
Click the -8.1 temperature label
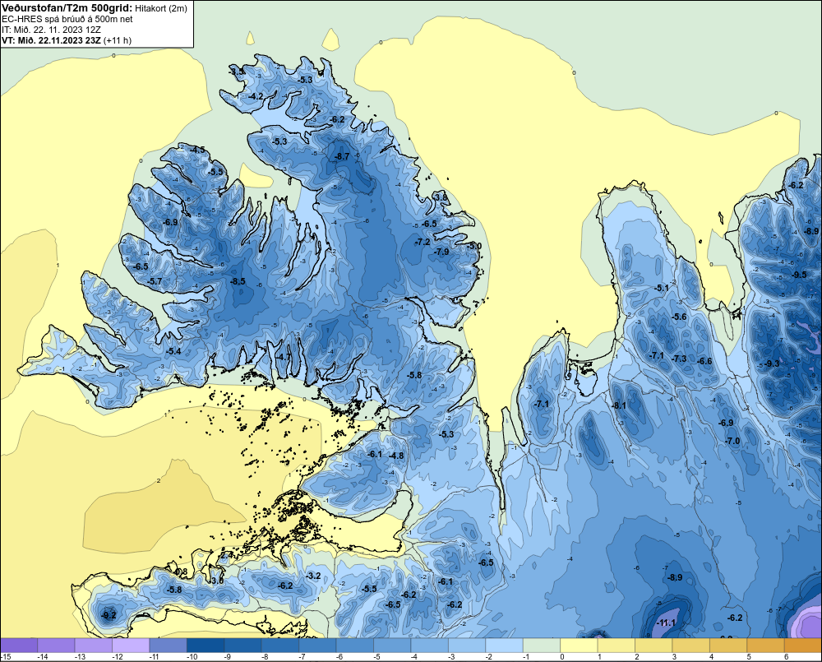(619, 405)
